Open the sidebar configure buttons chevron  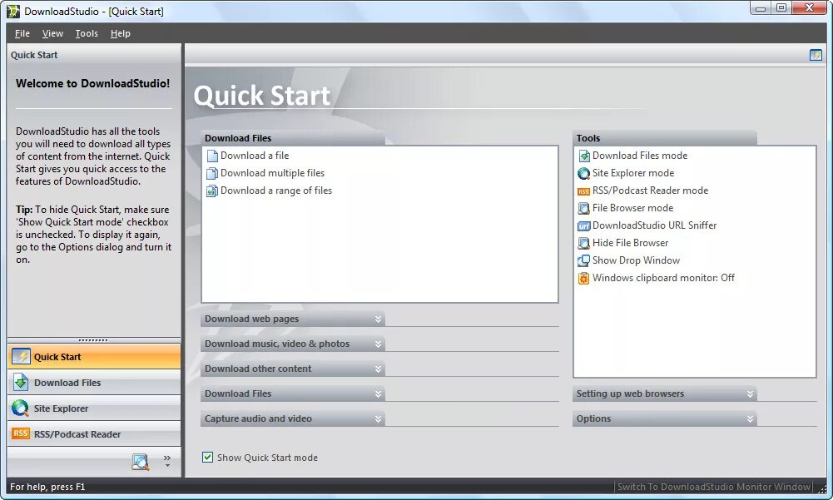166,461
